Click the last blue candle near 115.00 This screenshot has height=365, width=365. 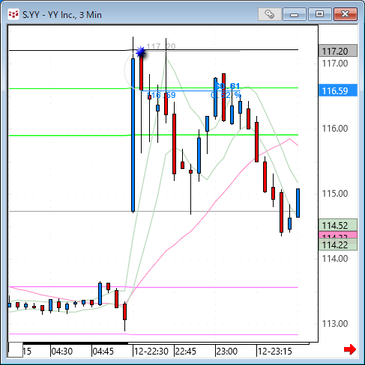298,203
